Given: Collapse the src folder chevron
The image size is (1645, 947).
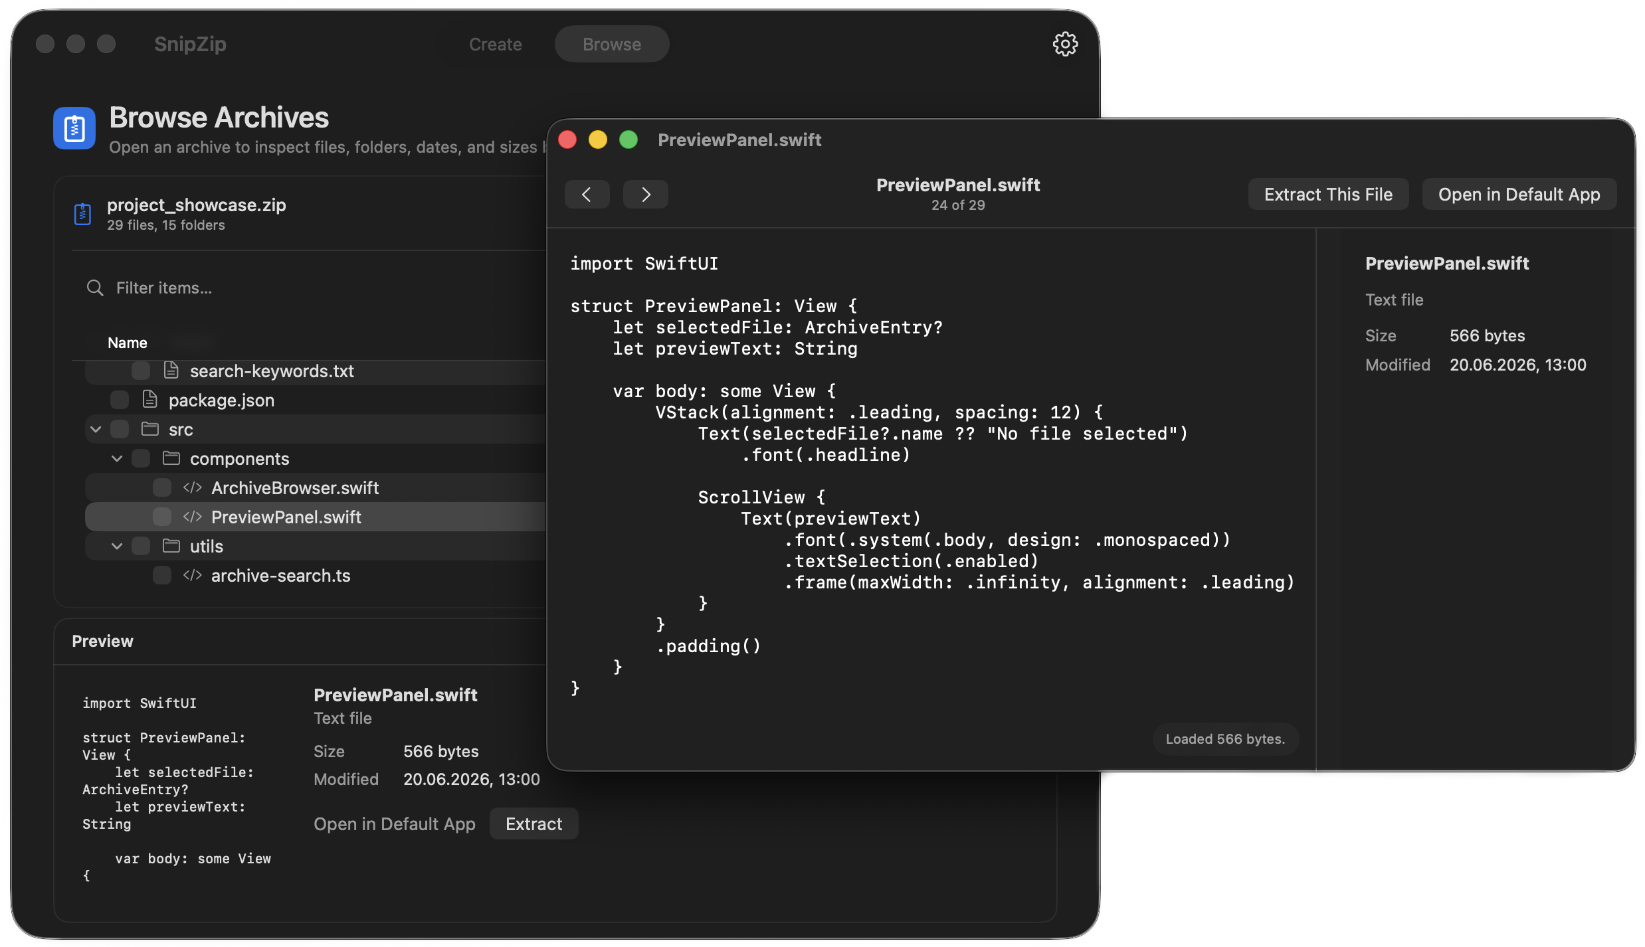Looking at the screenshot, I should (x=96, y=429).
